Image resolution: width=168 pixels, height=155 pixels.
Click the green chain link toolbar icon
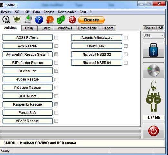(61, 19)
